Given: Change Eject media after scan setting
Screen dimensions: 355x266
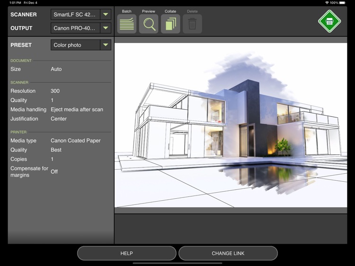Looking at the screenshot, I should tap(77, 109).
